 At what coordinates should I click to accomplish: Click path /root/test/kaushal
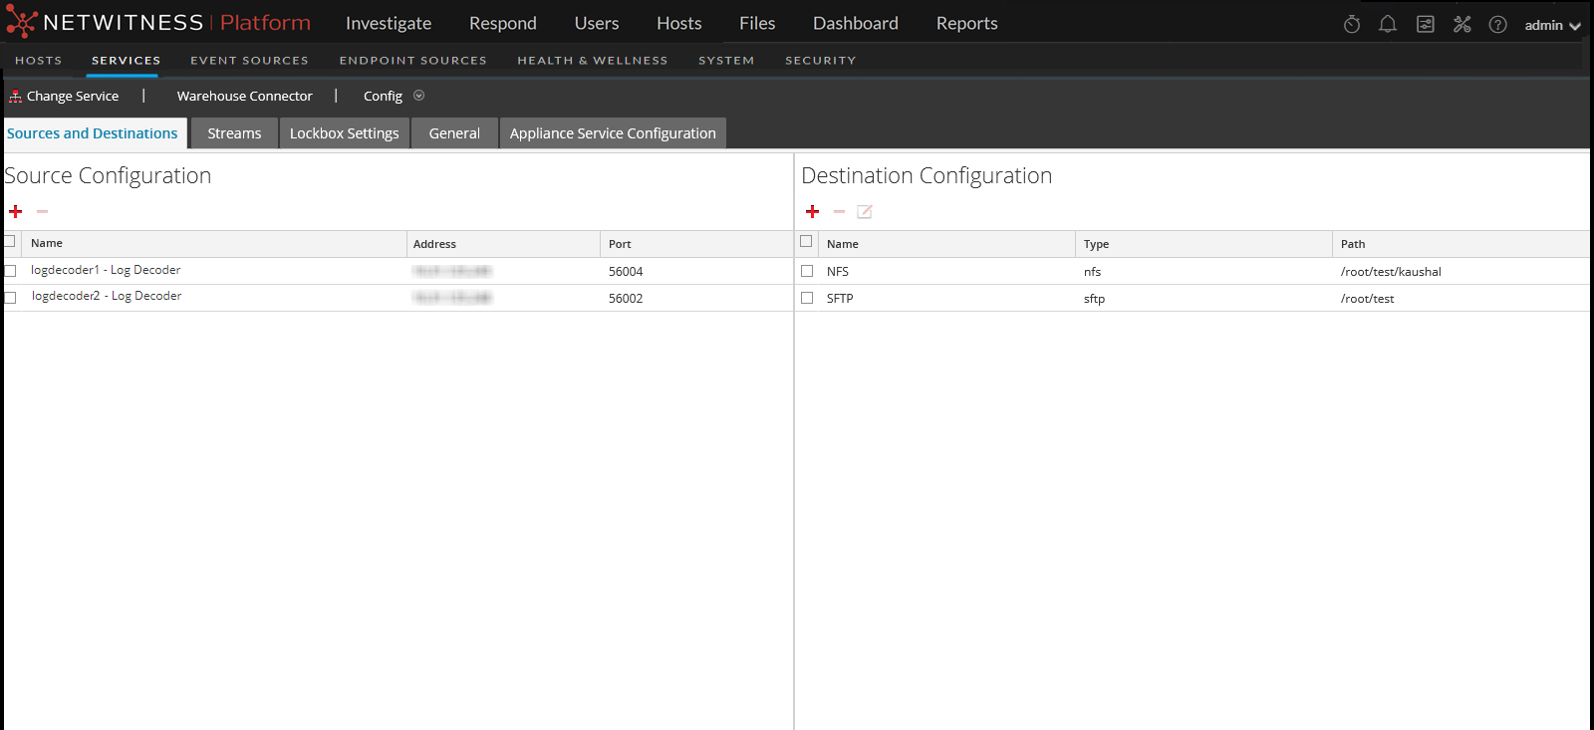point(1391,271)
